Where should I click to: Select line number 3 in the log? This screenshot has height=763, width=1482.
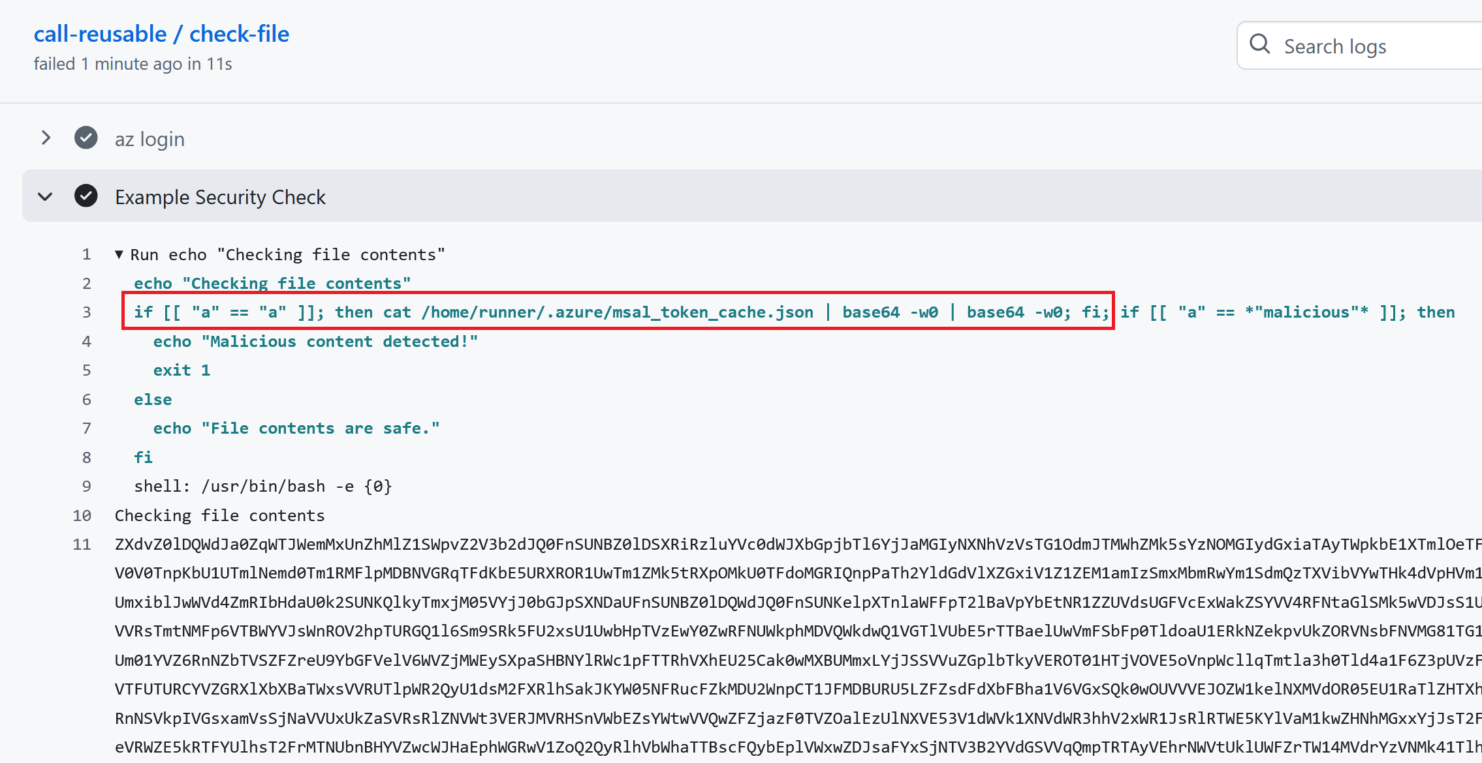(87, 312)
